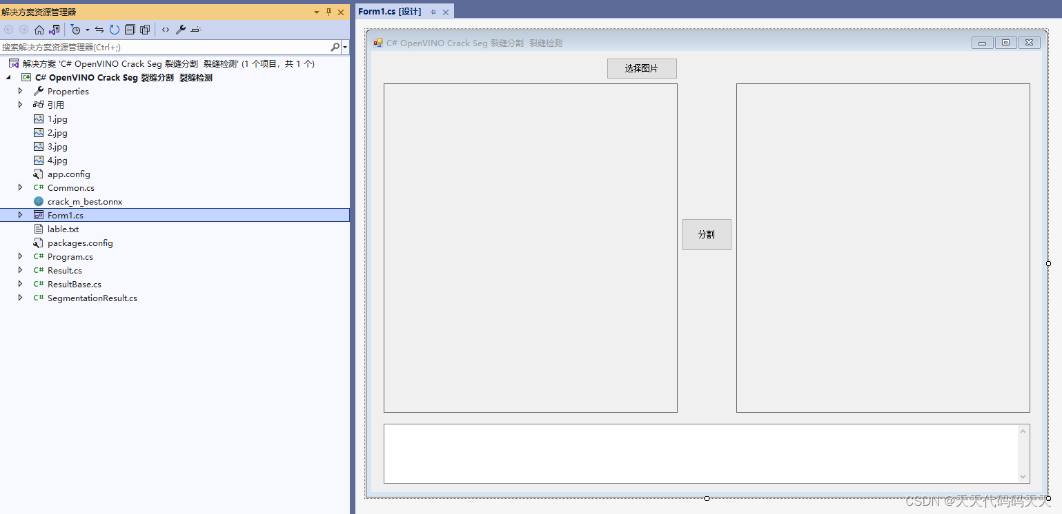This screenshot has height=514, width=1062.
Task: Select the left picture box on form
Action: 531,248
